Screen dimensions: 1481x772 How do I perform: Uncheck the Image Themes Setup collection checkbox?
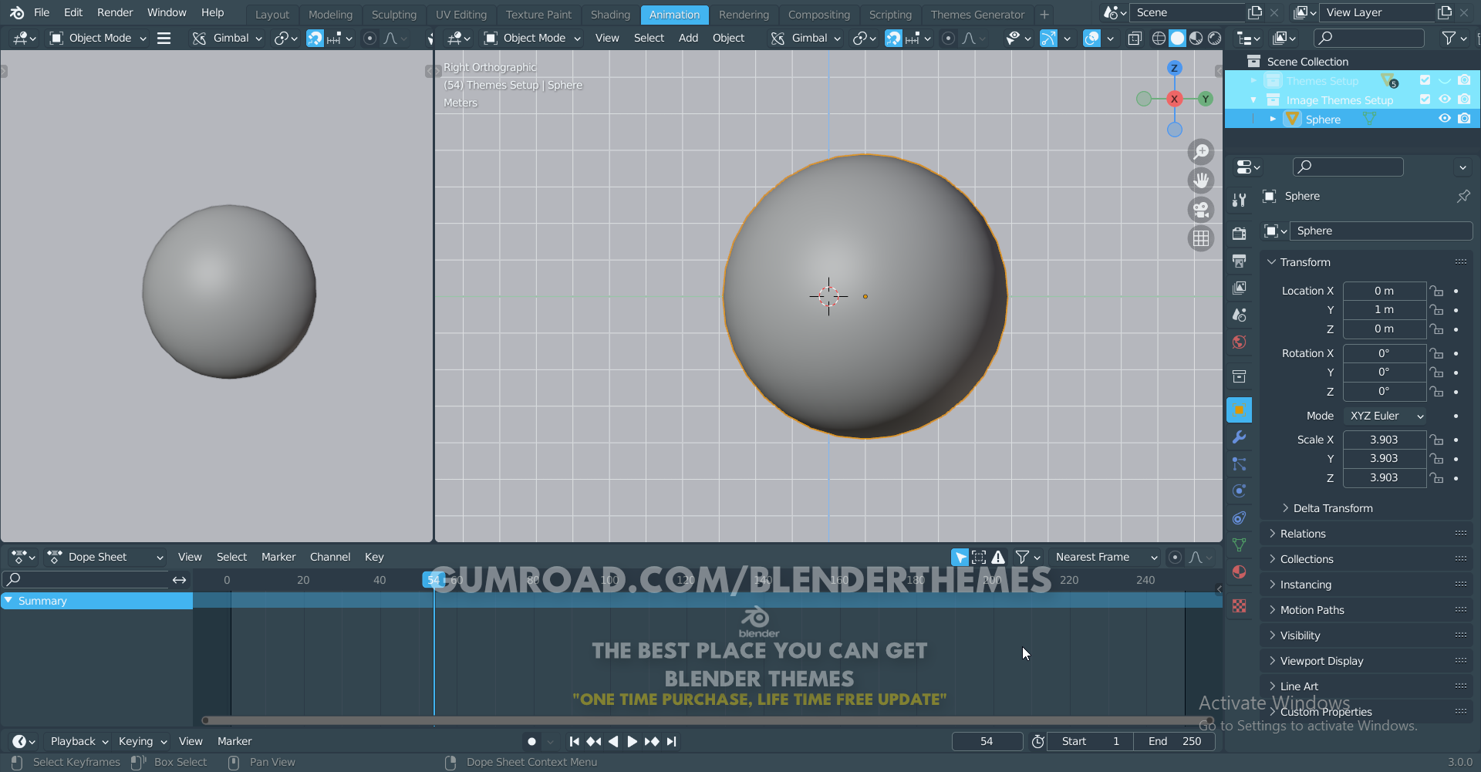click(x=1425, y=99)
